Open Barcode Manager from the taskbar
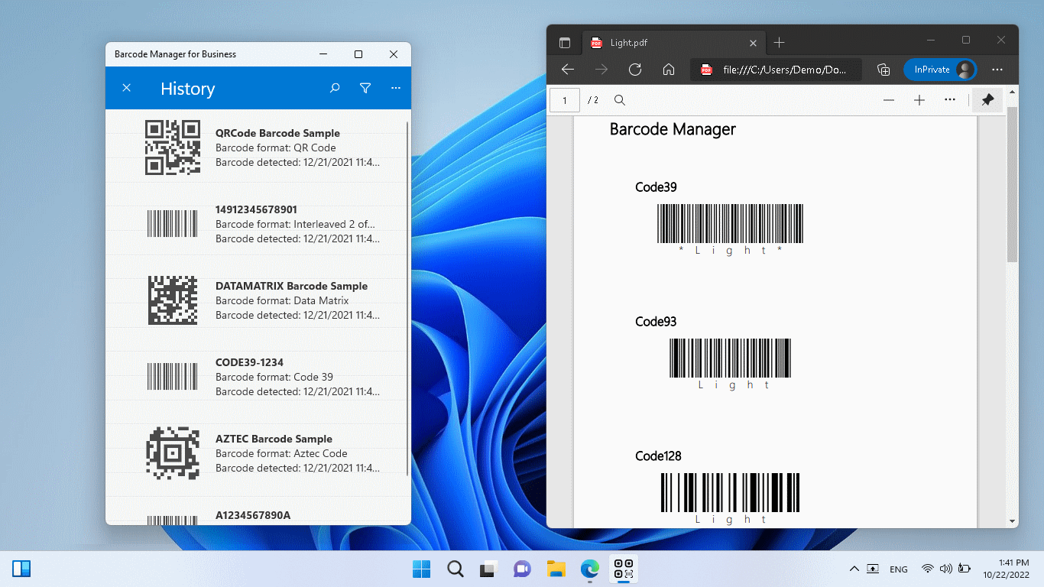The image size is (1044, 587). pyautogui.click(x=623, y=569)
